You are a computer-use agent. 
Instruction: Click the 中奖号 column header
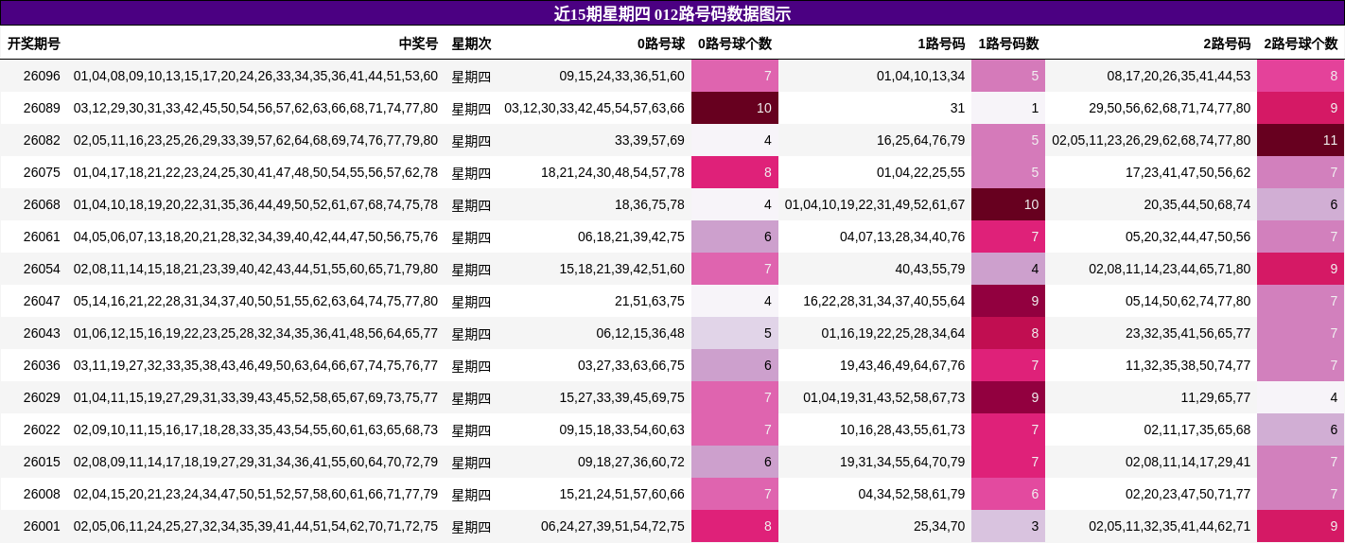point(418,44)
